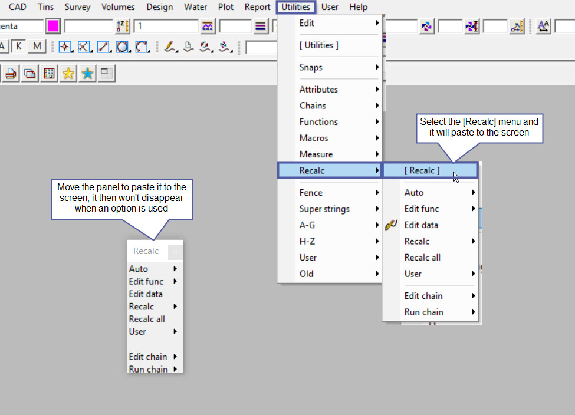This screenshot has height=415, width=575.
Task: Choose Recalc all from Recalc submenu
Action: tap(422, 258)
